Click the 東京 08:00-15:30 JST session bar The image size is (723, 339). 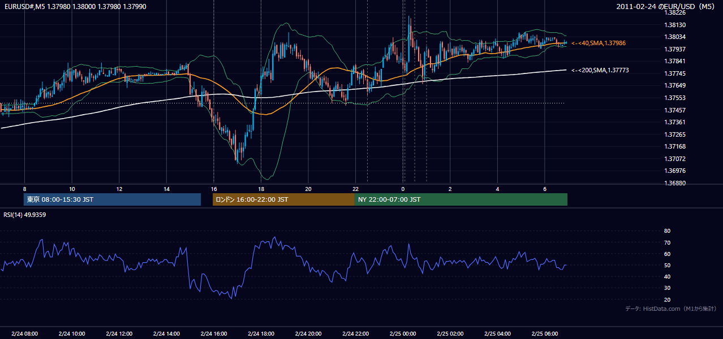tap(113, 199)
